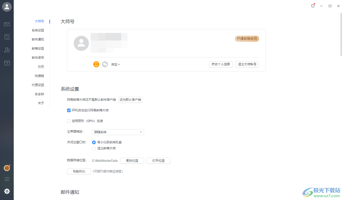Go to 系统设置 section in navigation
Image resolution: width=343 pixels, height=200 pixels.
point(38,30)
